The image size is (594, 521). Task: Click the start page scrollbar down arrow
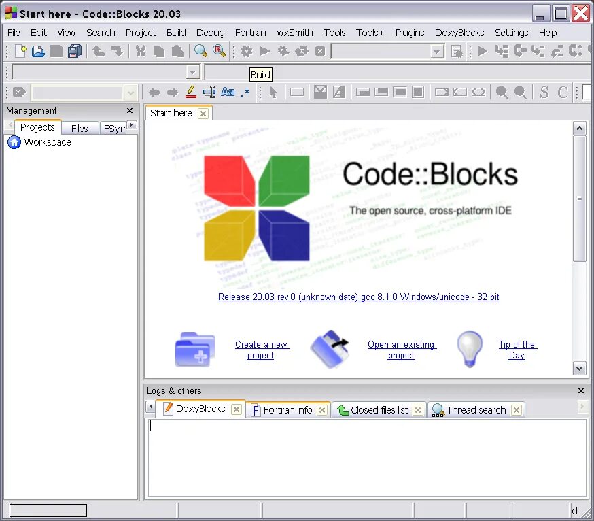click(579, 368)
